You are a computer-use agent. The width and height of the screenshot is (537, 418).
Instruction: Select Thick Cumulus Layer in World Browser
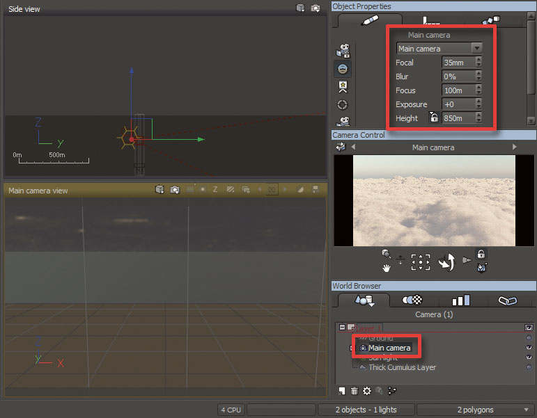402,367
